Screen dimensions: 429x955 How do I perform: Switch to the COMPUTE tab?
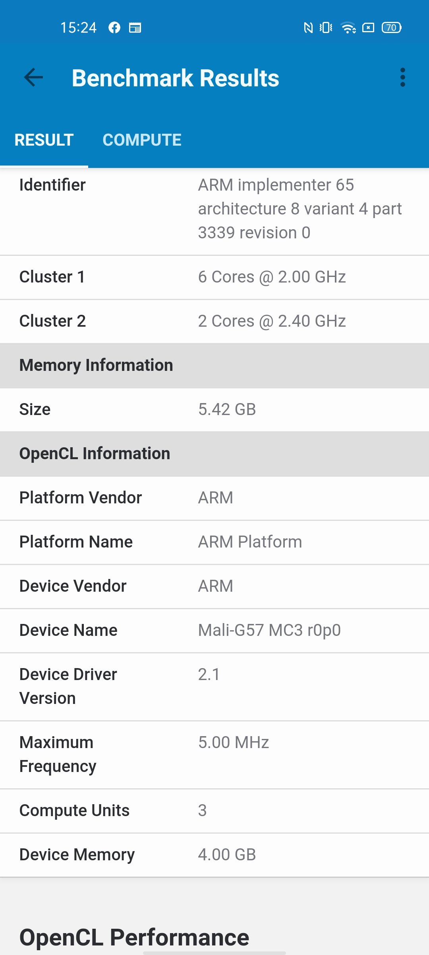[x=142, y=140]
